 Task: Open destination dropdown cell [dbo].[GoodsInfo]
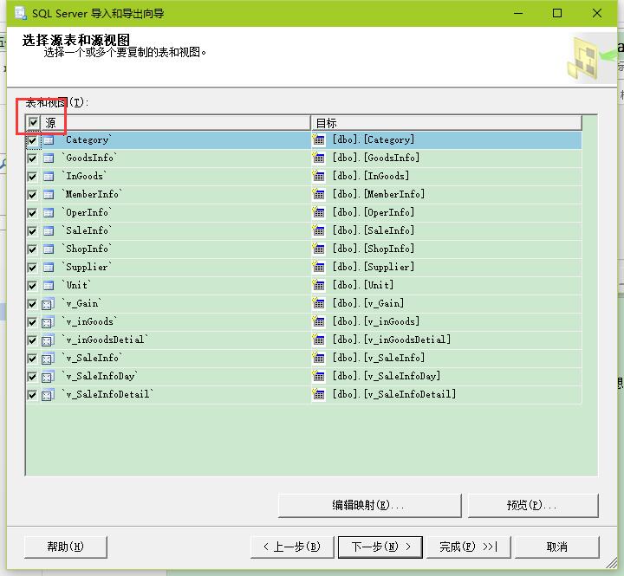(446, 159)
